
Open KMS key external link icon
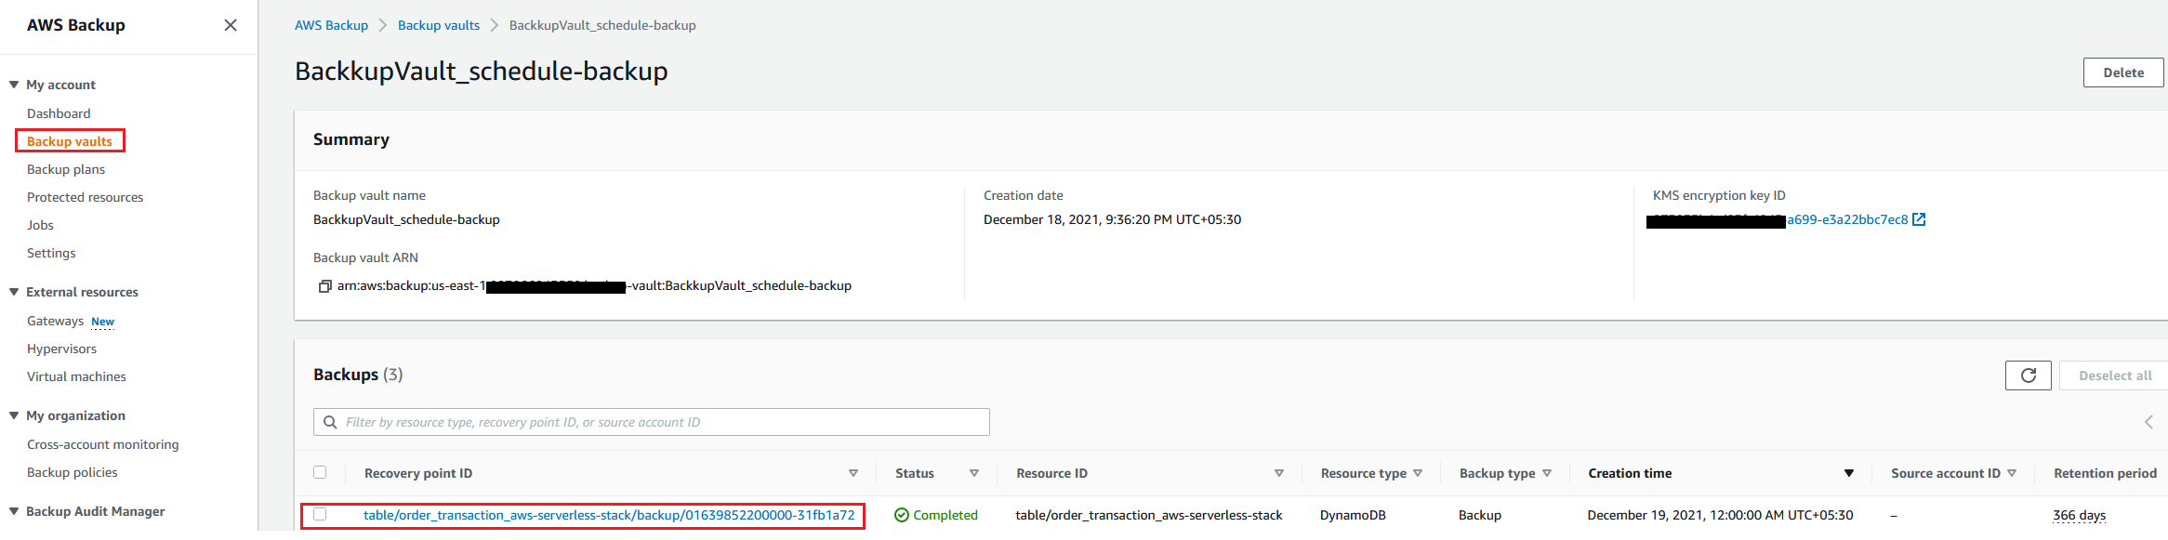[1919, 219]
